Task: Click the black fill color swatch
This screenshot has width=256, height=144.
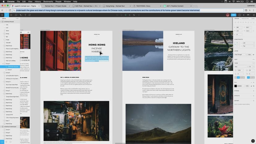Action: pos(236,86)
